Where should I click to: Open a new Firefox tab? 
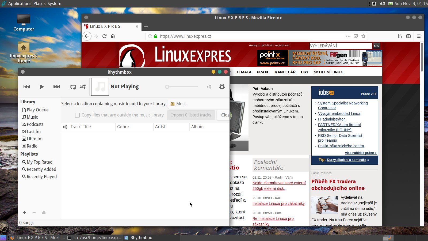pyautogui.click(x=146, y=26)
